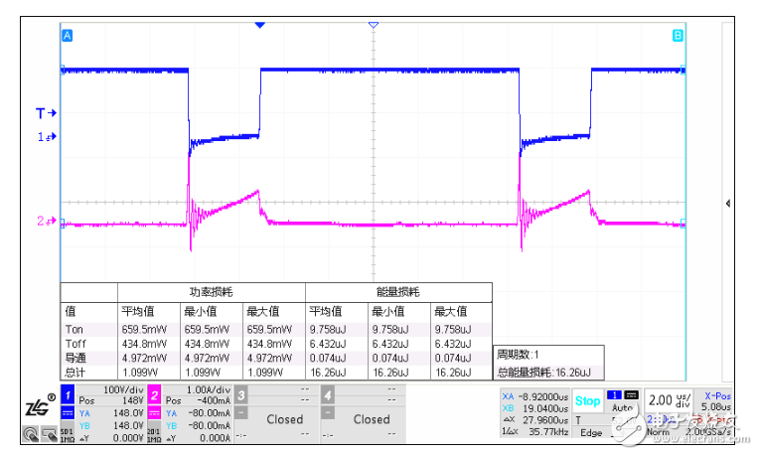Screen dimensions: 758x455
Task: Select the Auto trigger mode label
Action: 622,407
